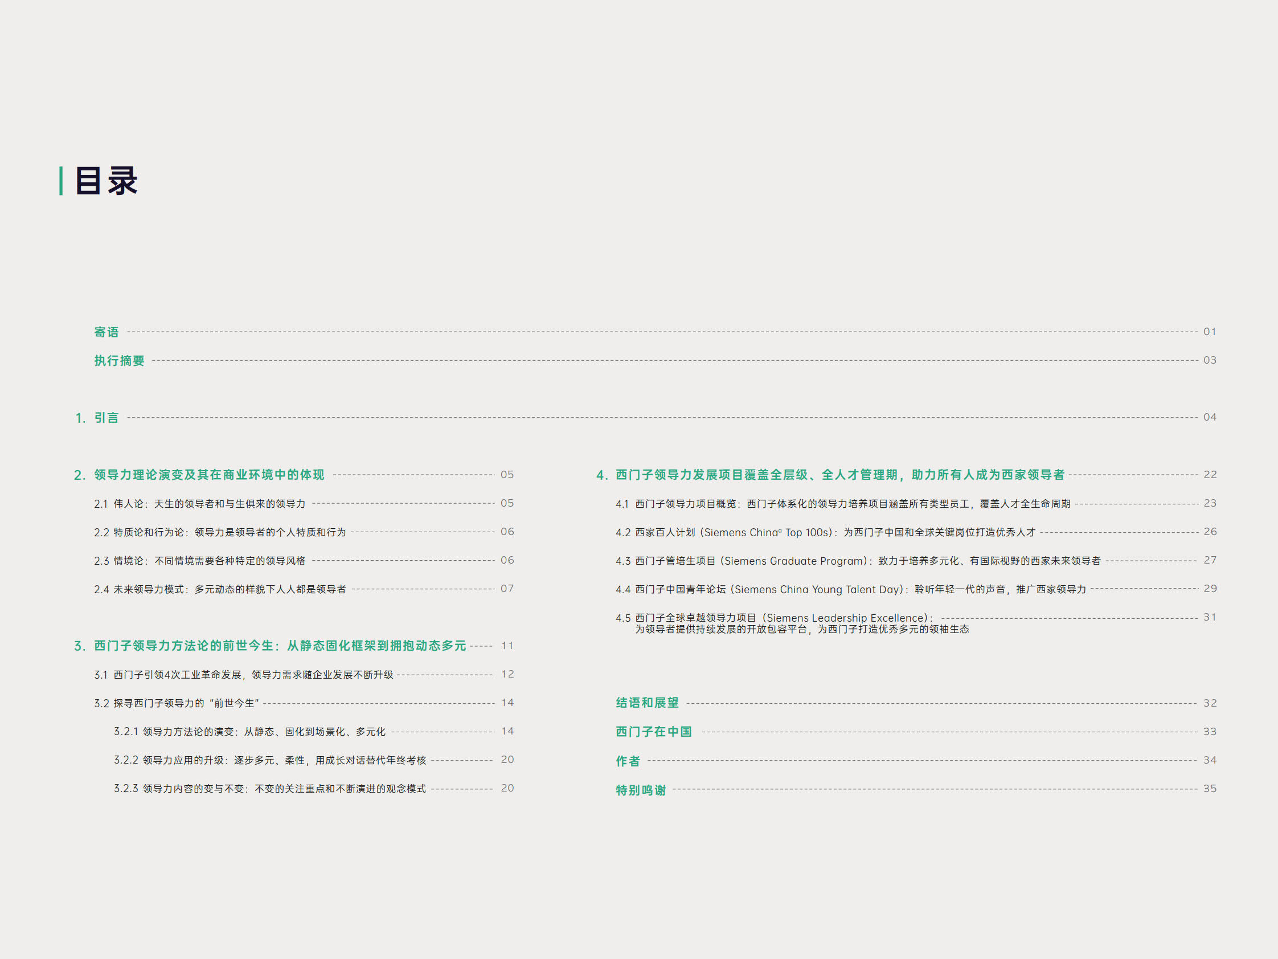
Task: Select section 2.4 未来领导力模式
Action: point(220,589)
